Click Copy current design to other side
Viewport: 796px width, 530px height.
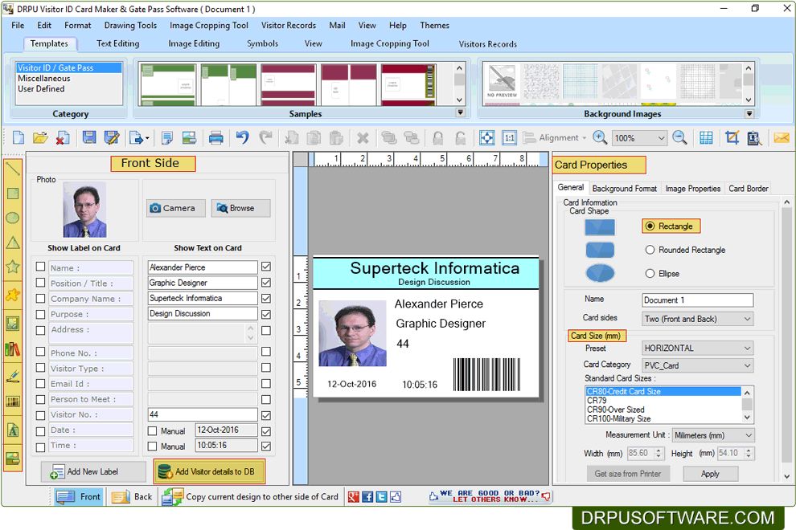(250, 497)
